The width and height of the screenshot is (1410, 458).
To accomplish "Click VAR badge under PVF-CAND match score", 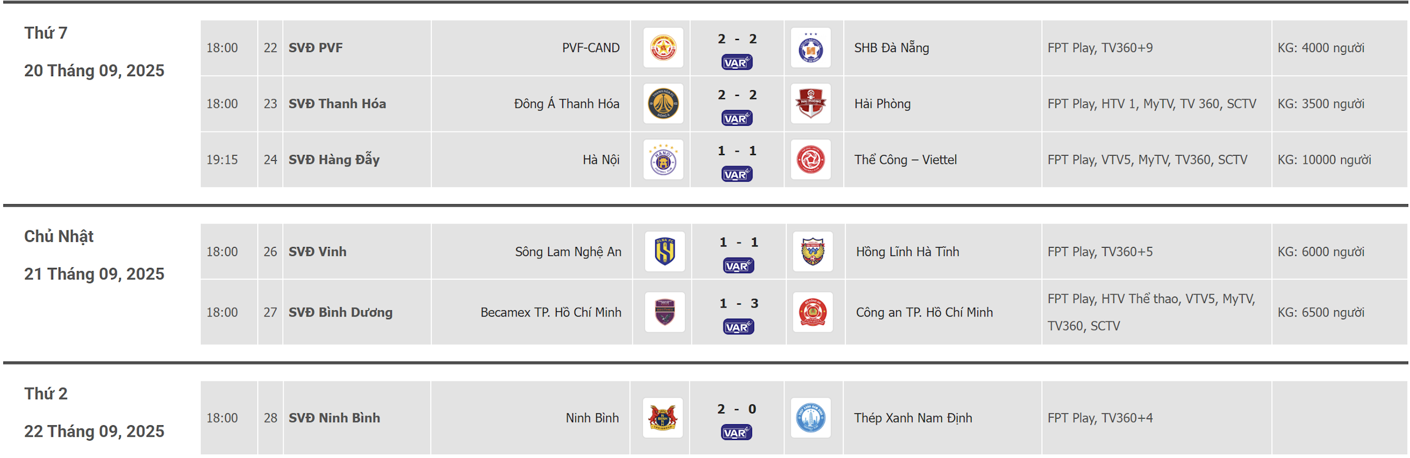I will click(737, 63).
